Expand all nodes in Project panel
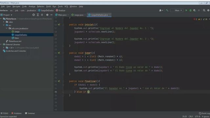 tap(38, 15)
